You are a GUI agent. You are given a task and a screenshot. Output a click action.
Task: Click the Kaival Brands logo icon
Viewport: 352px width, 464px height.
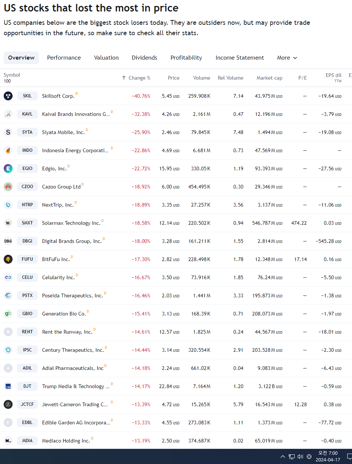(8, 114)
